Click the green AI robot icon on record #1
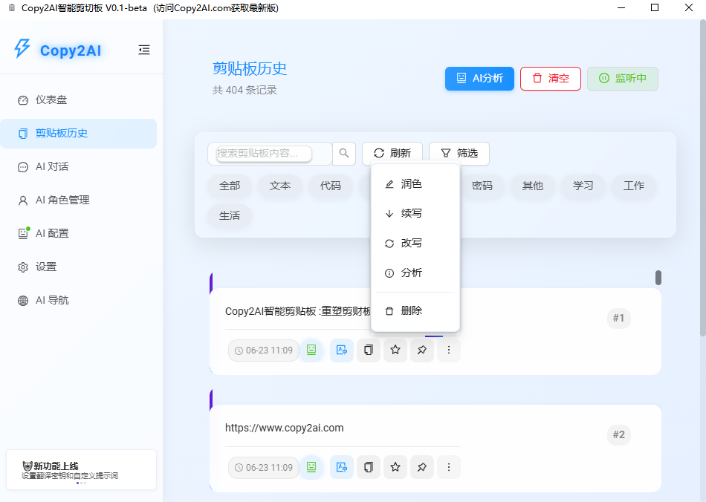 pyautogui.click(x=311, y=350)
